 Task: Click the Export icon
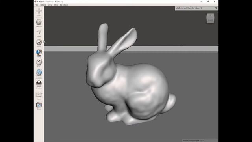(x=39, y=95)
